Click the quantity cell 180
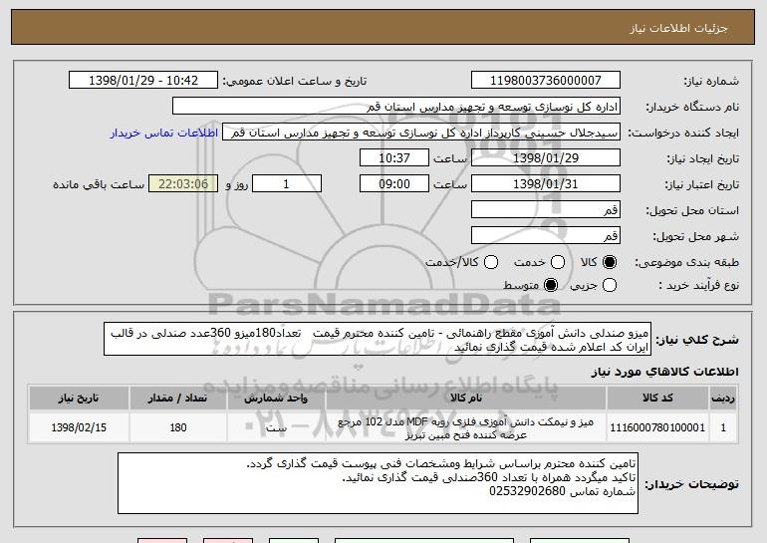This screenshot has height=543, width=767. 178,427
